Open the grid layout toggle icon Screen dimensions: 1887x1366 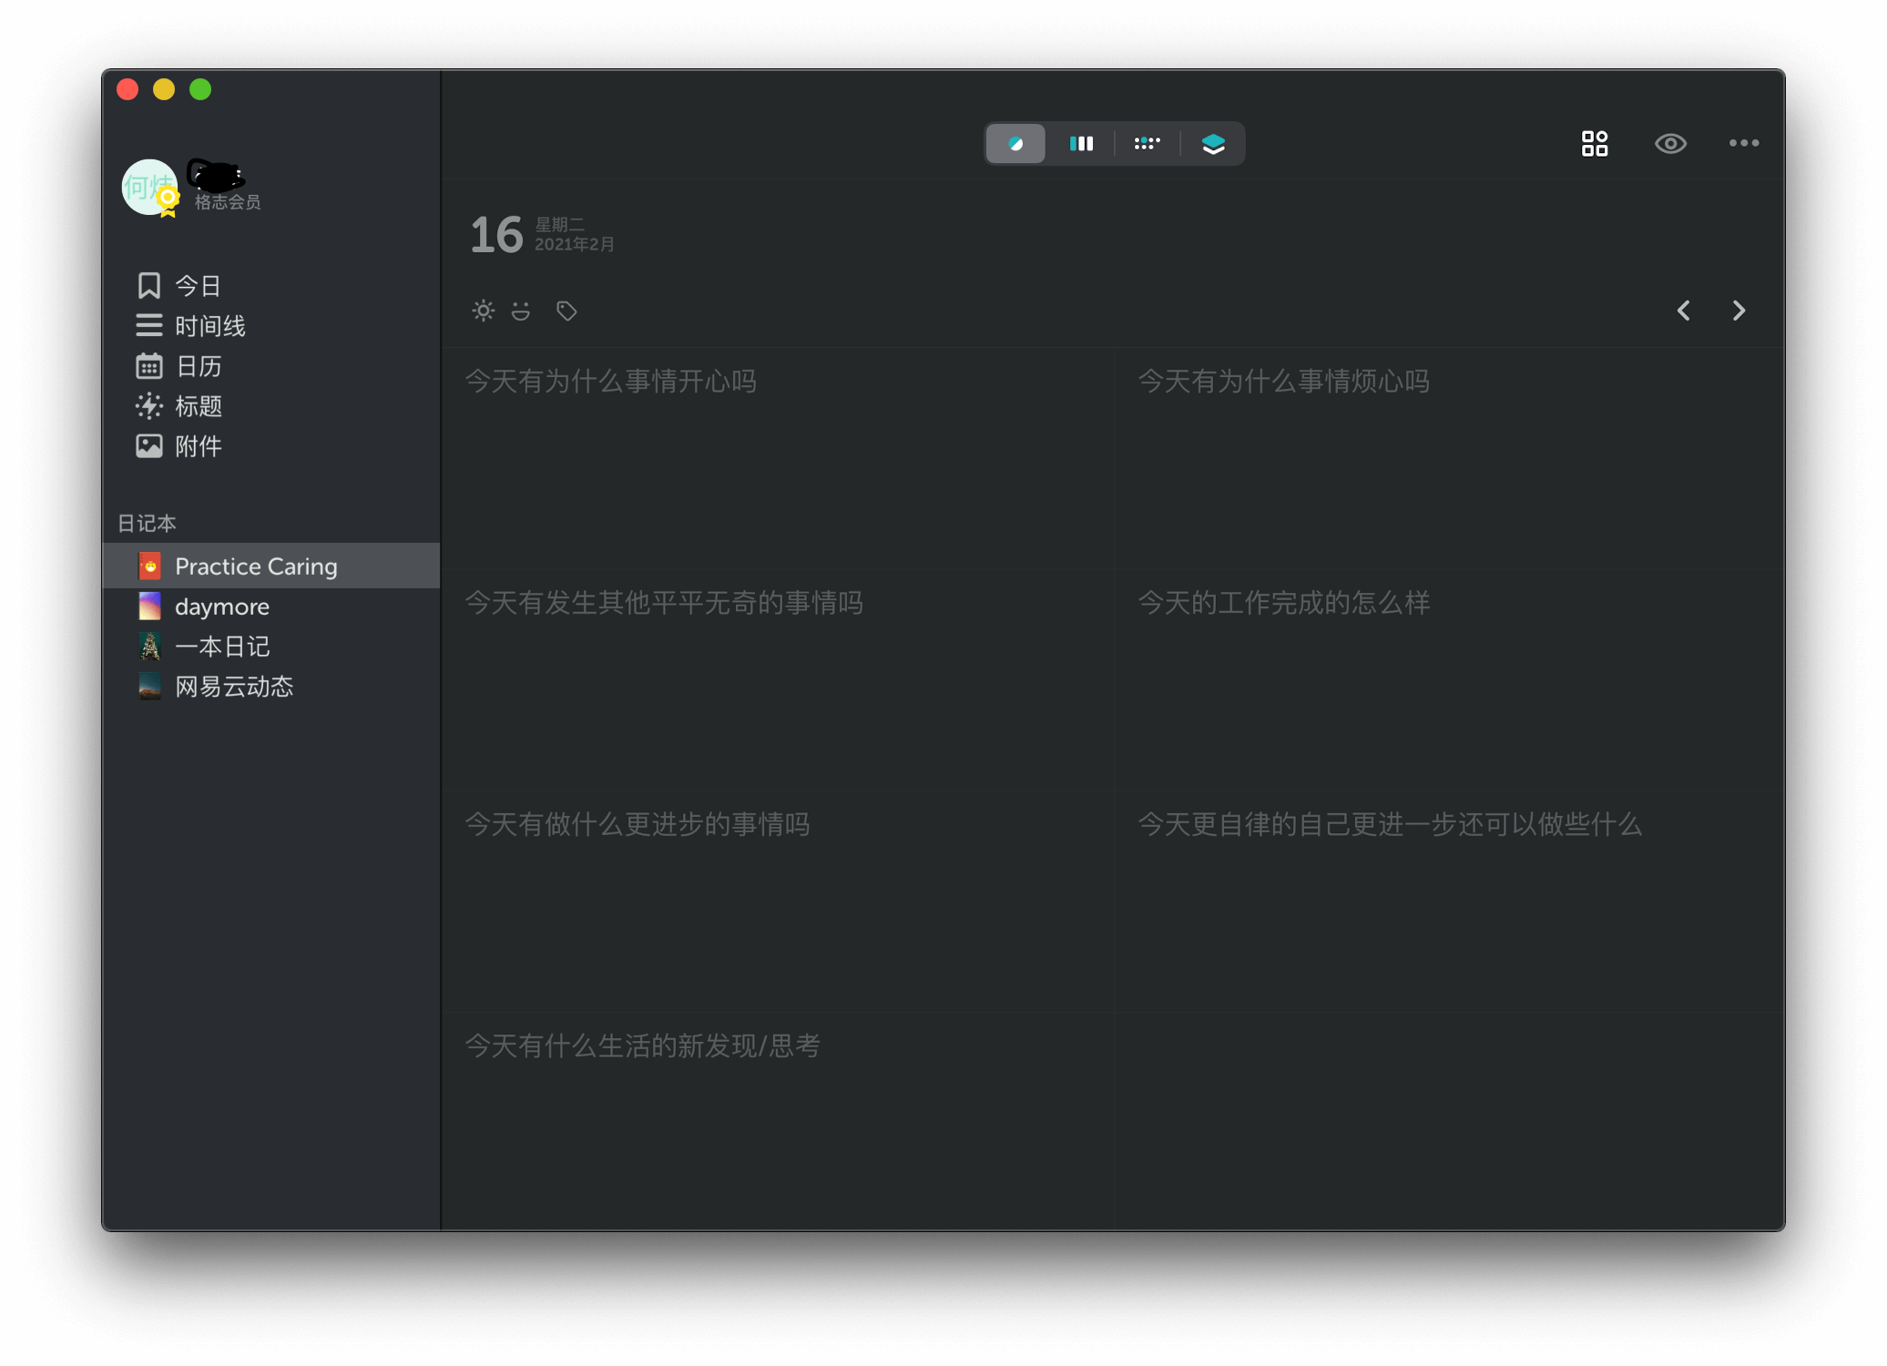pos(1594,142)
